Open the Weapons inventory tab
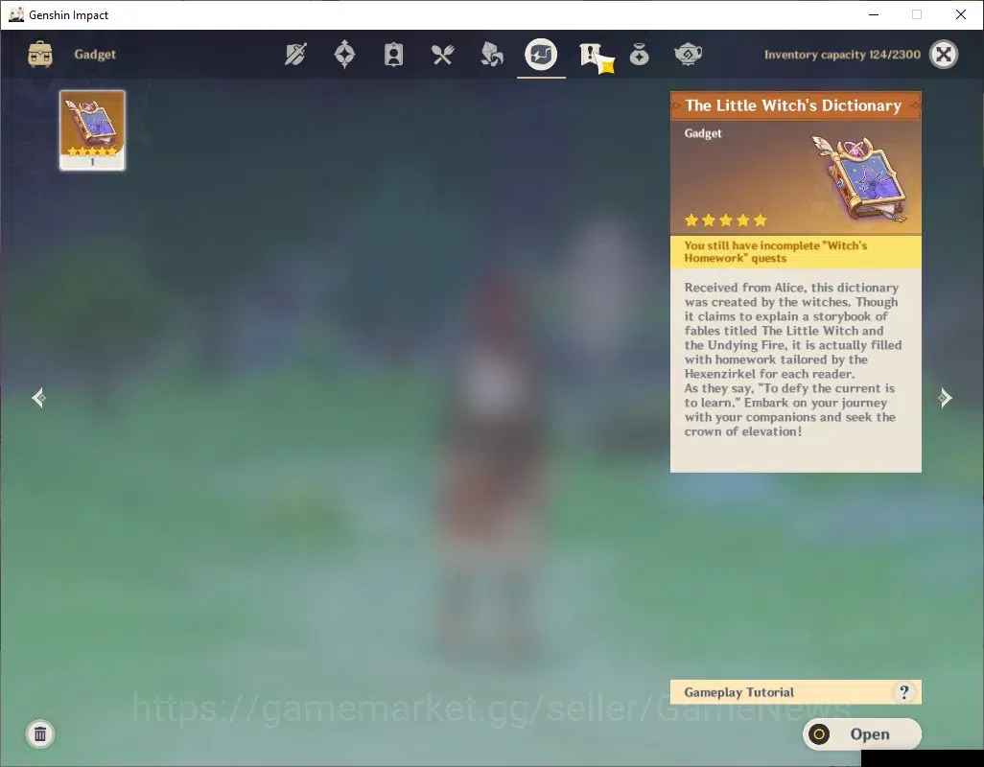 (295, 55)
